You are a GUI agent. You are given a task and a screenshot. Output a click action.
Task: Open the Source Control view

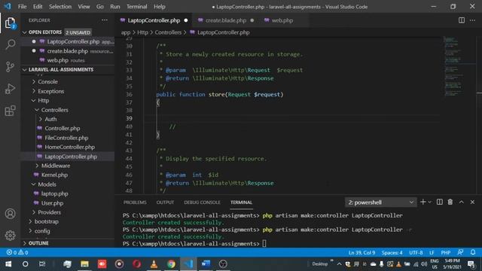(10, 67)
